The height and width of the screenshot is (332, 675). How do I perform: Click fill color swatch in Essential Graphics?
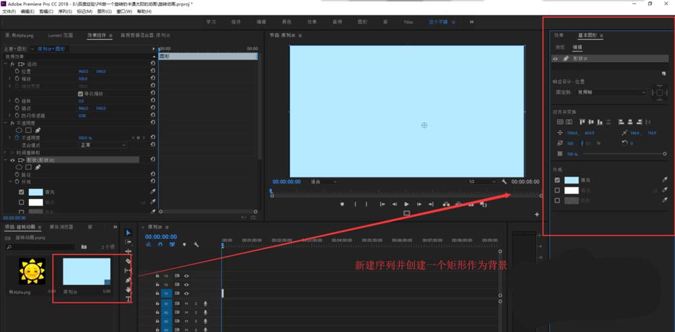tap(572, 180)
